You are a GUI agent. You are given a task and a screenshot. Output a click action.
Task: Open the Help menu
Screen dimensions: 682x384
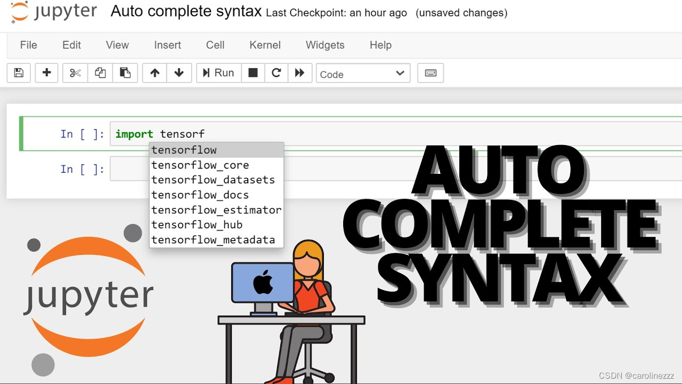point(380,45)
